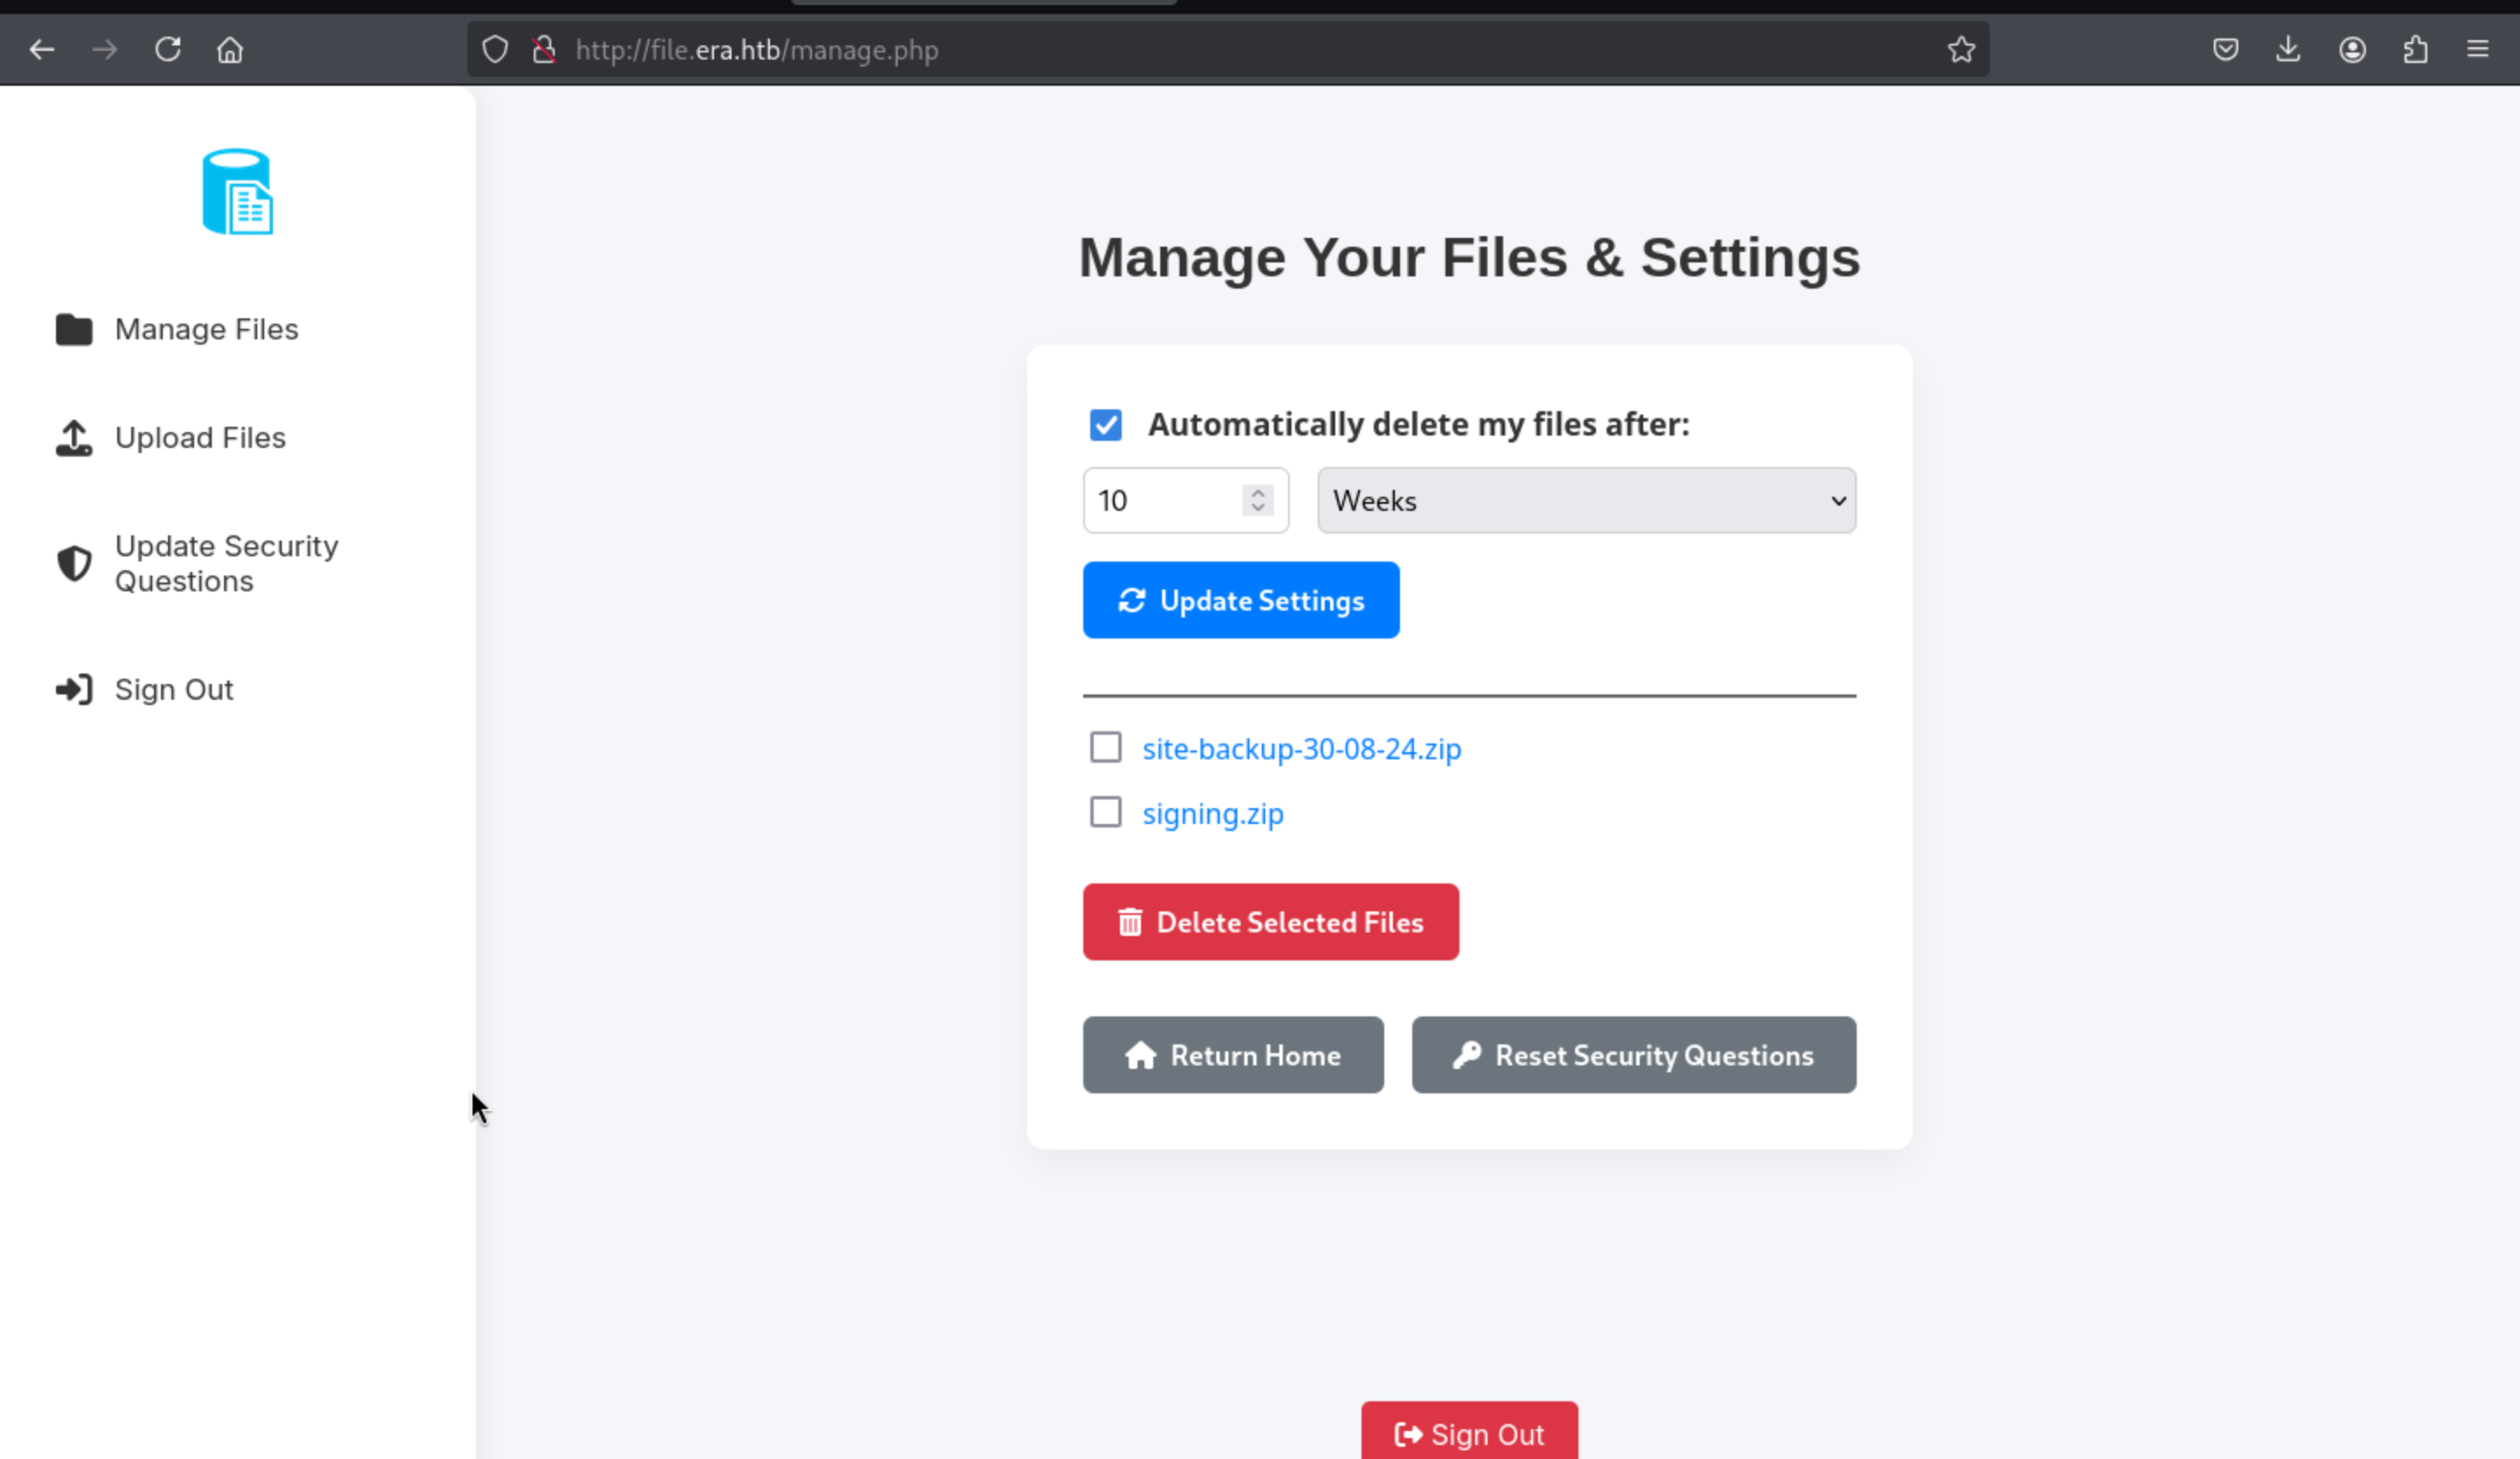Open the Weeks time unit dropdown
The image size is (2520, 1459).
tap(1585, 500)
